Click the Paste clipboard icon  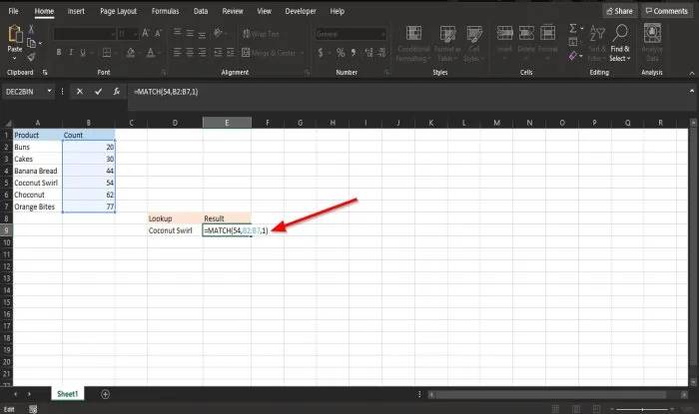15,34
